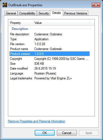Click the value "Russian (Russia)"

pyautogui.click(x=45, y=73)
